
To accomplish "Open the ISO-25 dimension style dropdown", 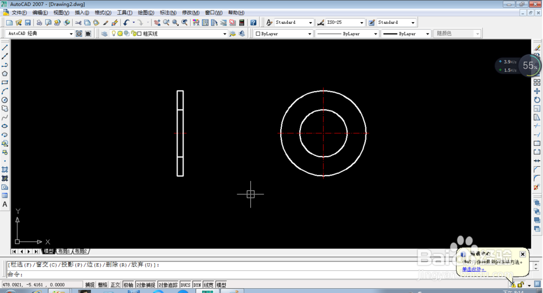I will [x=362, y=22].
